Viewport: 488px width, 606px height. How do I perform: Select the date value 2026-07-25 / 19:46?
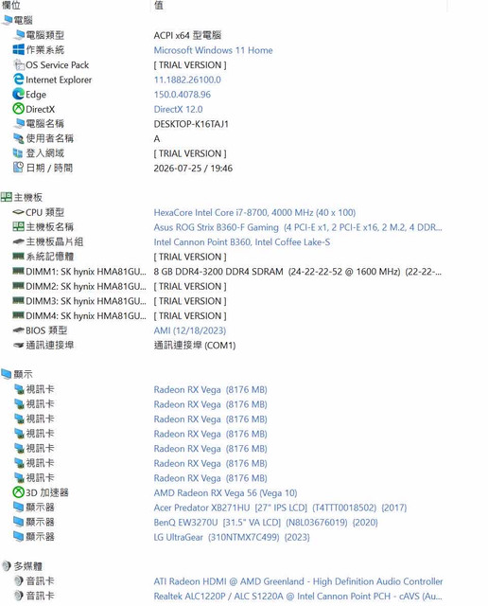[x=193, y=169]
